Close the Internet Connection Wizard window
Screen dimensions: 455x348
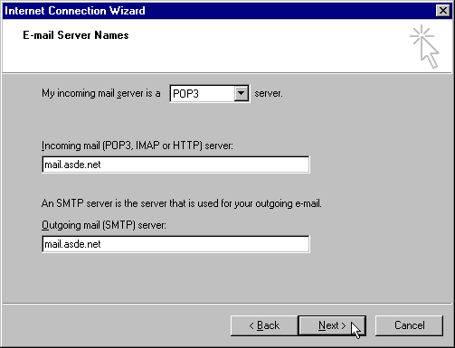pos(442,11)
